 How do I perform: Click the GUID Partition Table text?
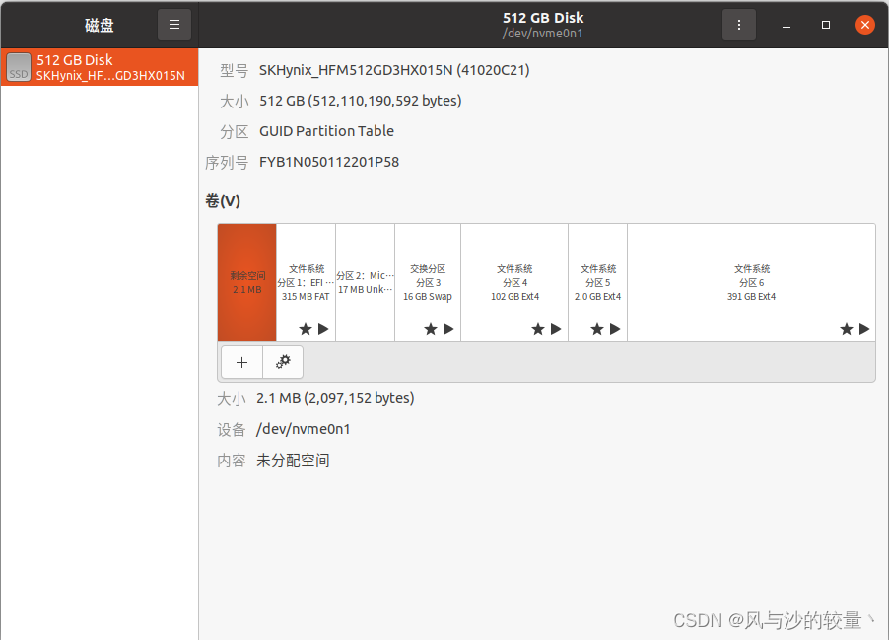(326, 131)
